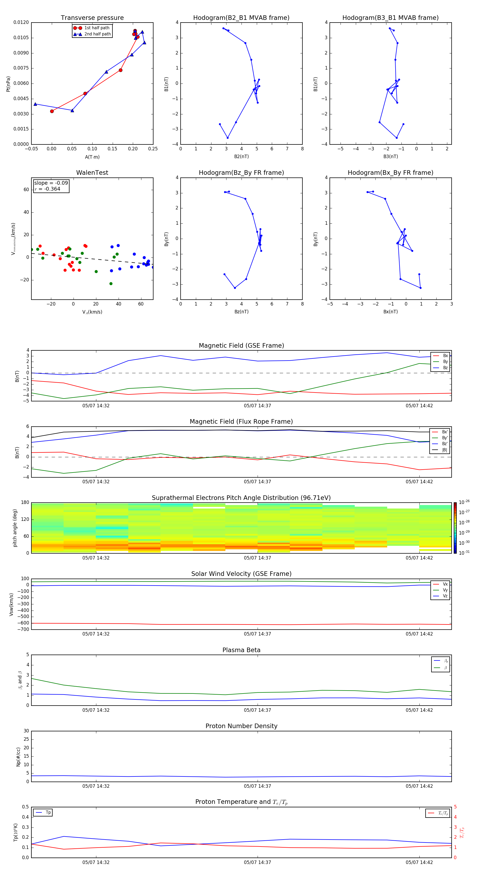
Task: Click the "r = -0.364" correlation annotation
Action: pyautogui.click(x=47, y=189)
